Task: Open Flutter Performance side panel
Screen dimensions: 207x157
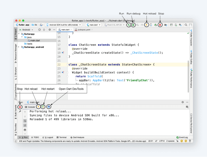Action: [x=191, y=78]
